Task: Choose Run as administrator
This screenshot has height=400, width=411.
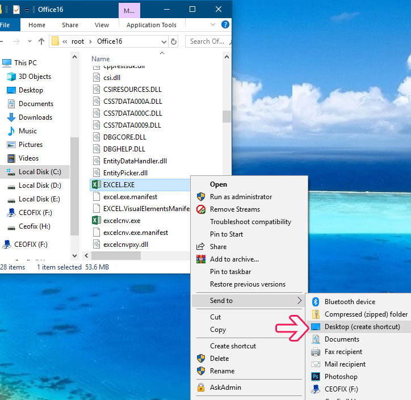Action: pyautogui.click(x=241, y=197)
